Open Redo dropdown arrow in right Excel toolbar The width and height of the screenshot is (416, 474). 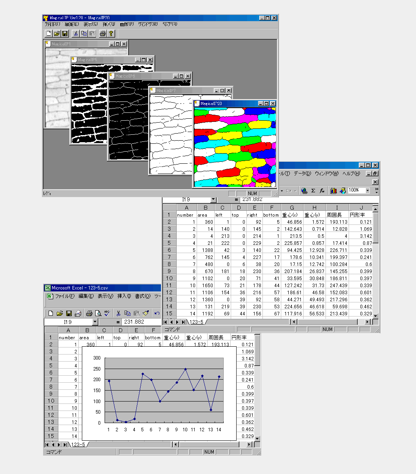(x=295, y=191)
